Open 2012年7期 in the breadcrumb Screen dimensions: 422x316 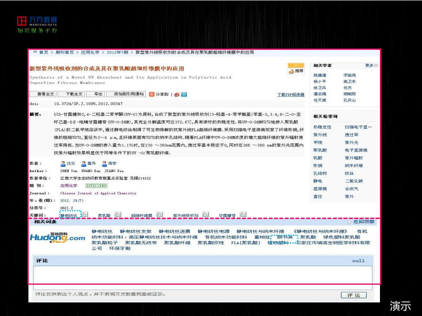pos(117,52)
